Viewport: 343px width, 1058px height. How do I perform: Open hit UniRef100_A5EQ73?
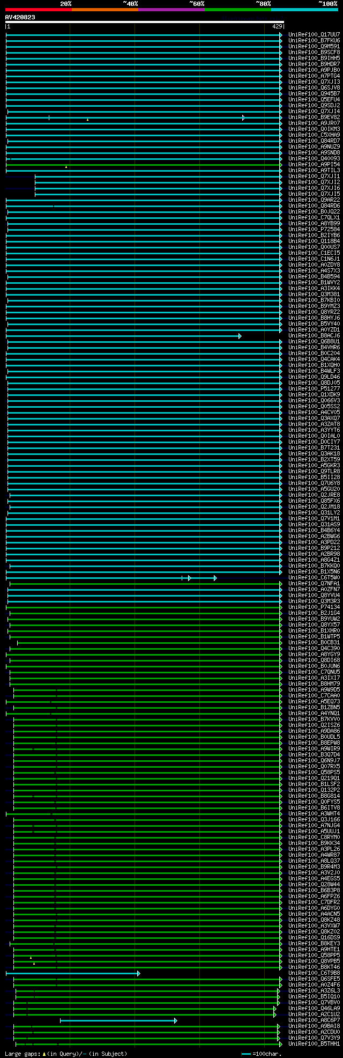click(314, 702)
